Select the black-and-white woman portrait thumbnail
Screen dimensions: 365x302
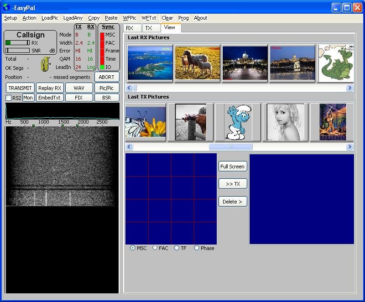tap(285, 122)
